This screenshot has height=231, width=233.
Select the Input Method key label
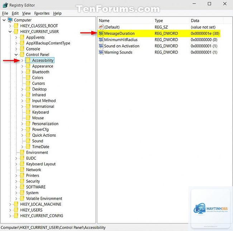44,101
